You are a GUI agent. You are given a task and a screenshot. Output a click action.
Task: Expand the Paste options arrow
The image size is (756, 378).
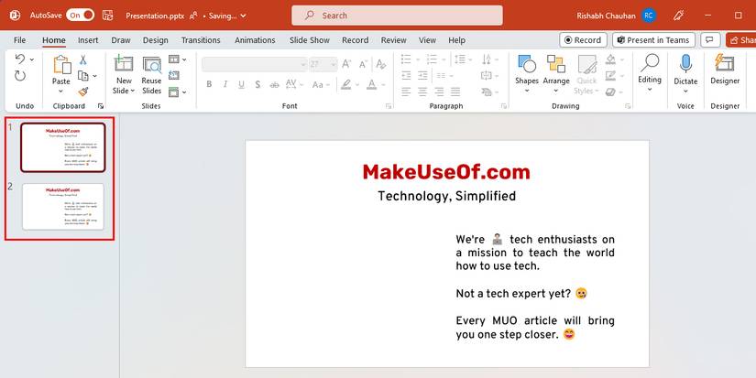(x=60, y=92)
